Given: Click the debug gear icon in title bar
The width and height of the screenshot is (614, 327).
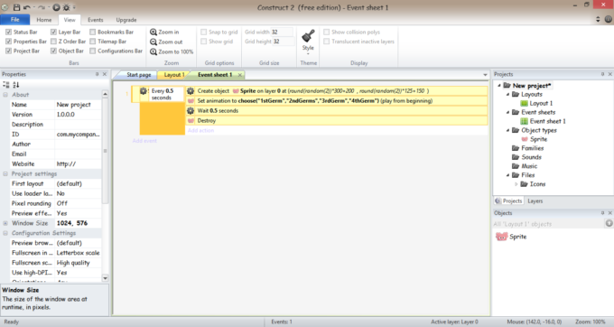Looking at the screenshot, I should coord(66,7).
